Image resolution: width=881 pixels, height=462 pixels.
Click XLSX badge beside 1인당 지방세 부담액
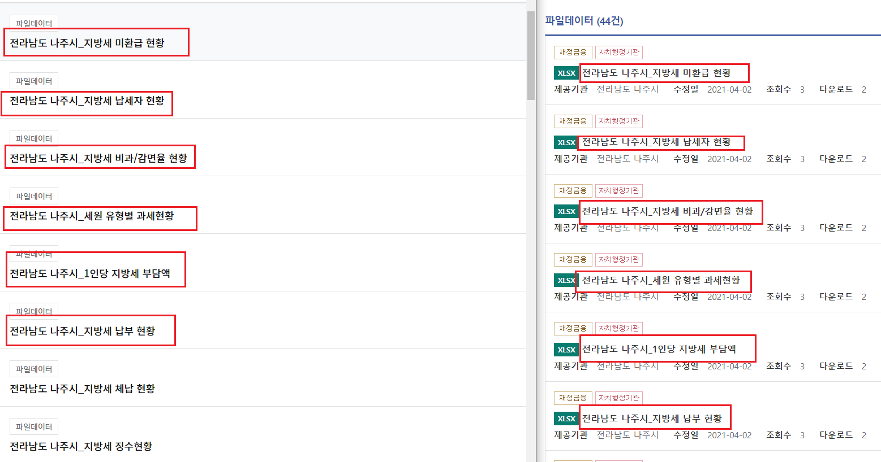tap(566, 350)
